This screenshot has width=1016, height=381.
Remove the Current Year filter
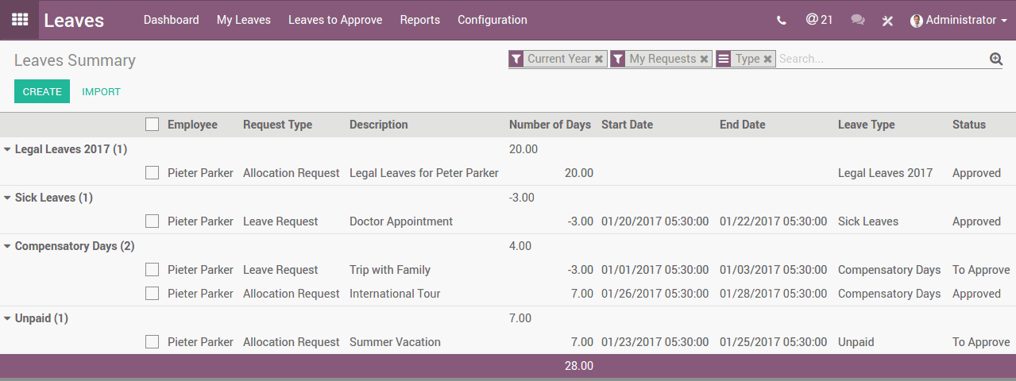coord(599,59)
